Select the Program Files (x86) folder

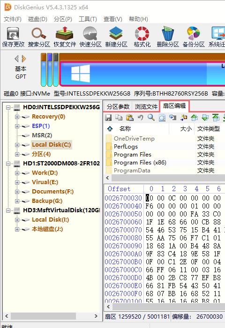pyautogui.click(x=165, y=162)
